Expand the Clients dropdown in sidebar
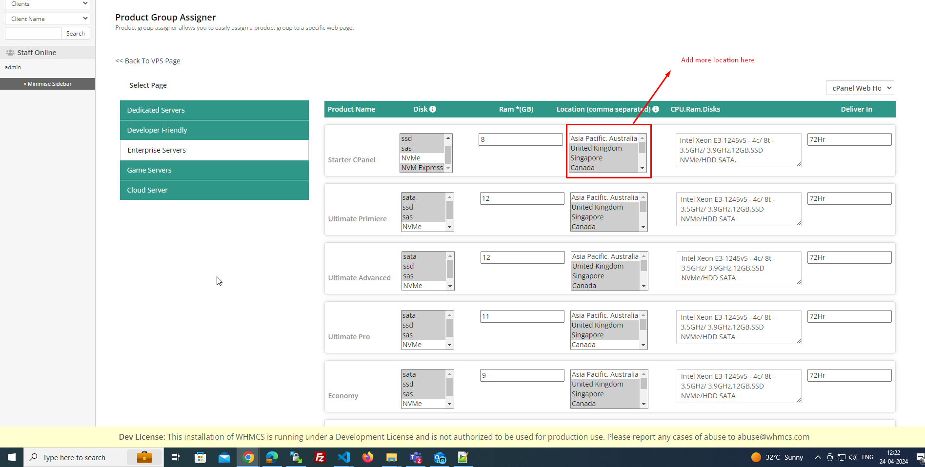The image size is (925, 467). point(47,4)
